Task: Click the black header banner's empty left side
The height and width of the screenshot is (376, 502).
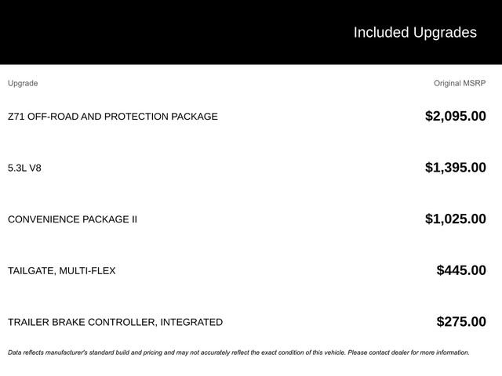Action: 118,32
